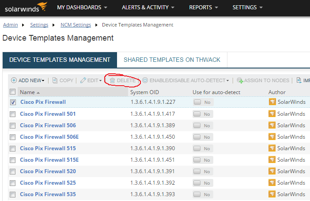Click the Add New plus icon
This screenshot has height=201, width=310.
click(14, 80)
